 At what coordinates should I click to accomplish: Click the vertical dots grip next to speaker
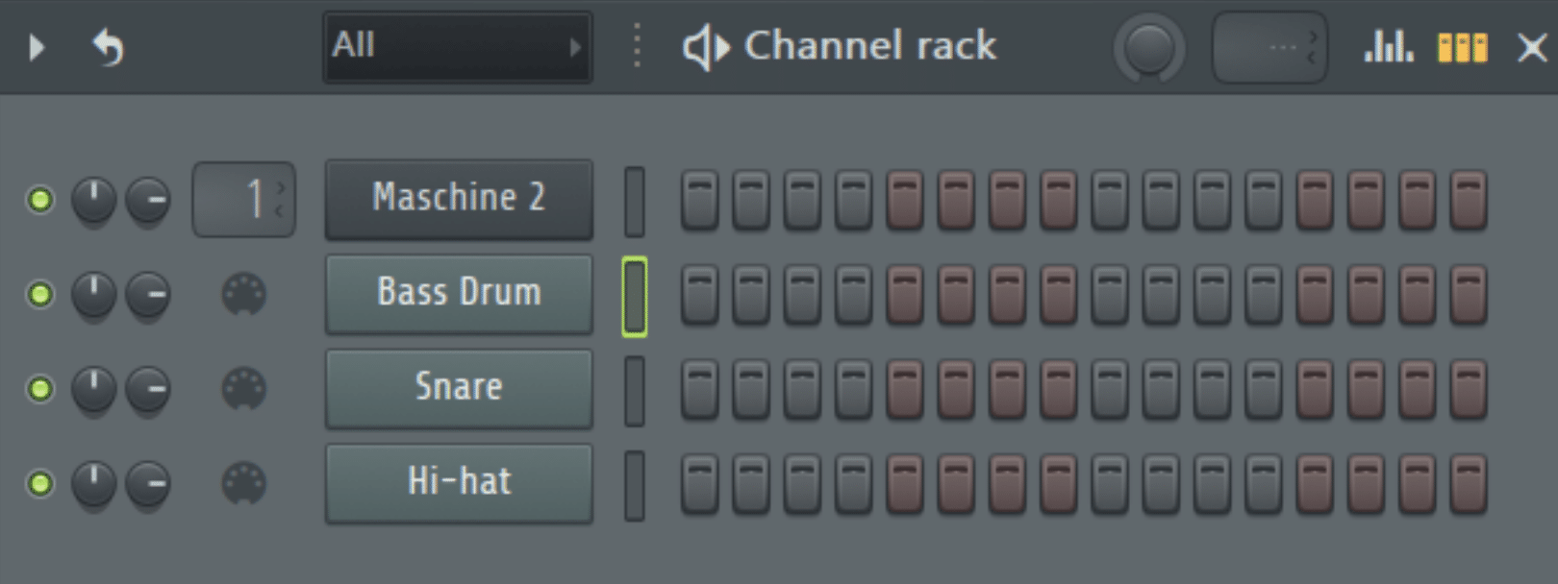click(x=637, y=46)
